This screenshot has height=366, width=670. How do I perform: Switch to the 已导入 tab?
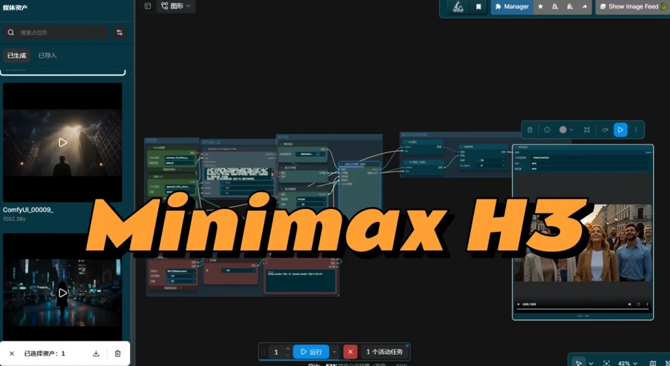(x=47, y=55)
